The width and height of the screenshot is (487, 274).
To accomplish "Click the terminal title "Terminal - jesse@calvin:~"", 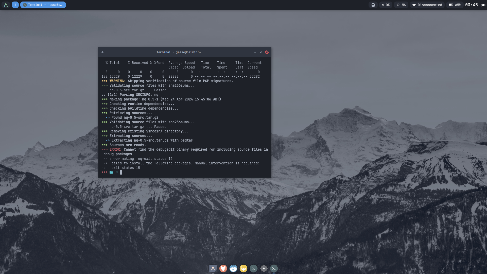I will point(179,52).
